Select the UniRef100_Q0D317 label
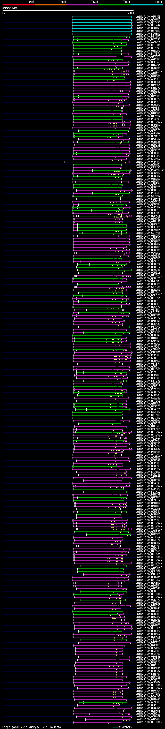Image resolution: width=165 pixels, height=729 pixels. (148, 713)
